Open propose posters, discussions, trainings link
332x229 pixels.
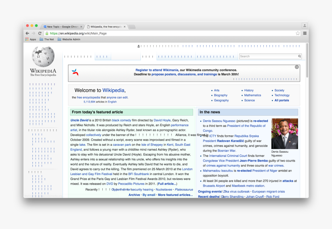coord(184,74)
